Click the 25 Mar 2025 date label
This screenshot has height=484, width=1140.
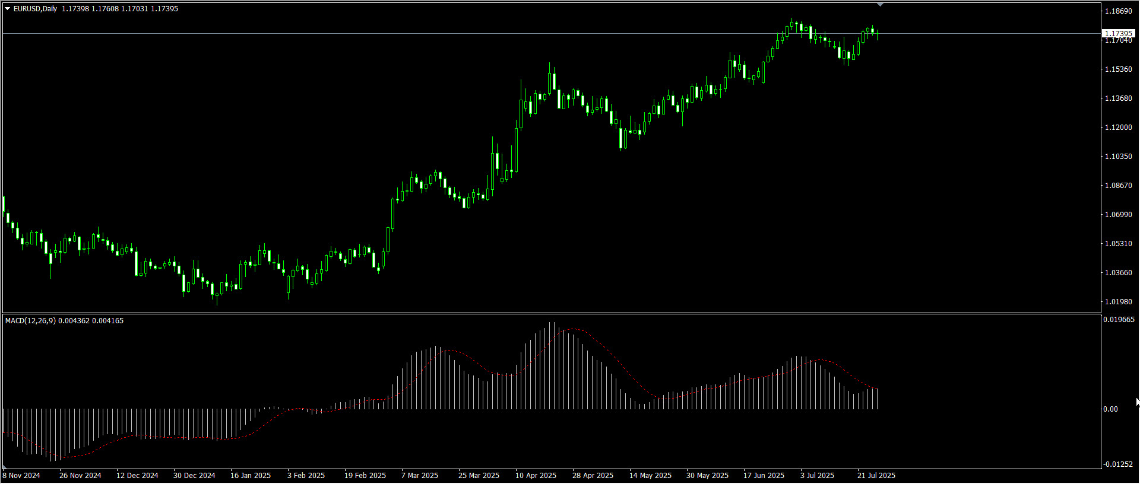pos(479,476)
